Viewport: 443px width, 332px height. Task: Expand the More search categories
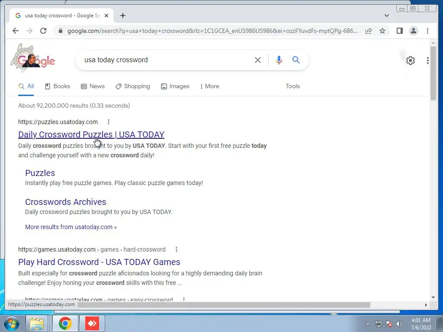(x=210, y=86)
